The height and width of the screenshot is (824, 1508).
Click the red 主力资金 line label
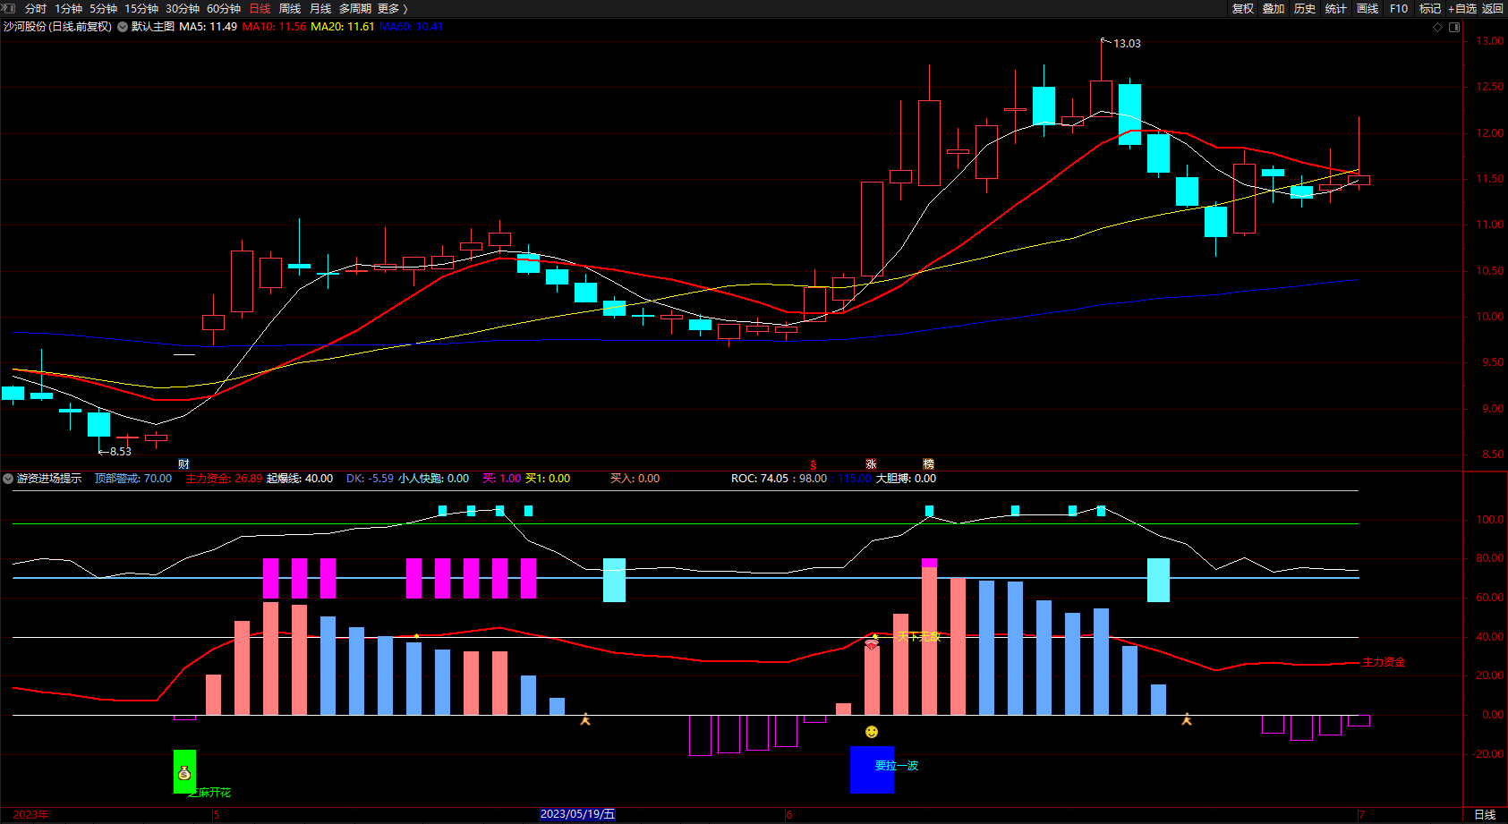click(x=1384, y=662)
